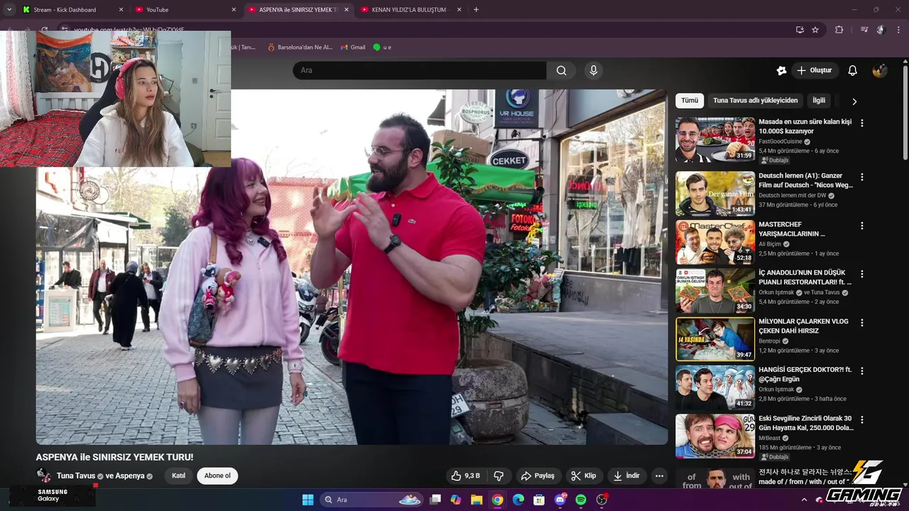The height and width of the screenshot is (511, 909).
Task: Open the Chrome tab search dropdown arrow
Action: 9,10
